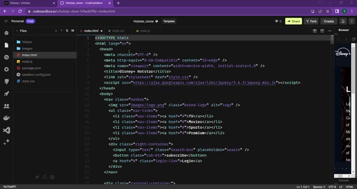Screen dimensions: 357x189
Task: Click Ln 1, Col 1 in status bar
Action: [303, 187]
